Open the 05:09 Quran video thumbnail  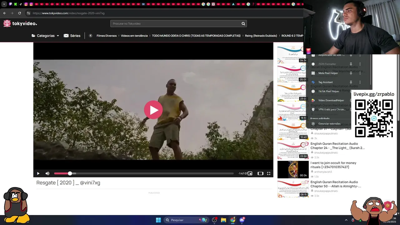pyautogui.click(x=293, y=73)
